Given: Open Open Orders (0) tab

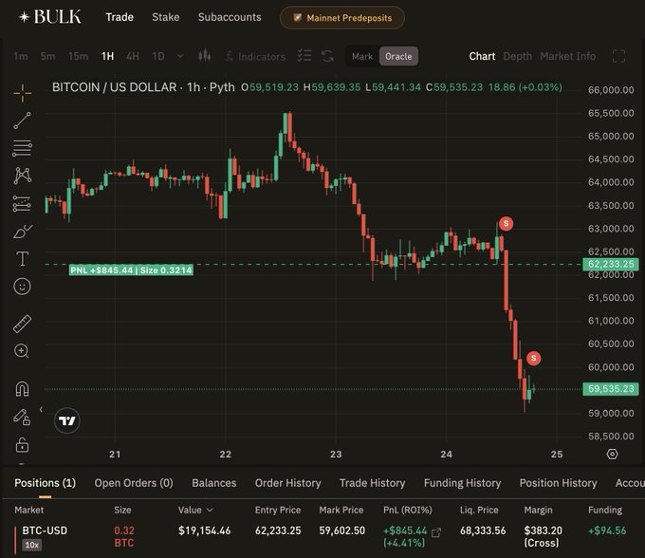Looking at the screenshot, I should [134, 483].
